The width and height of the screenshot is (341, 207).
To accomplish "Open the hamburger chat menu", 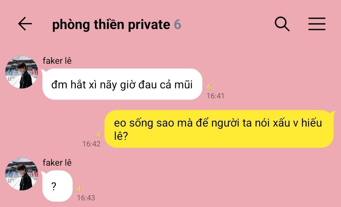I will 317,24.
